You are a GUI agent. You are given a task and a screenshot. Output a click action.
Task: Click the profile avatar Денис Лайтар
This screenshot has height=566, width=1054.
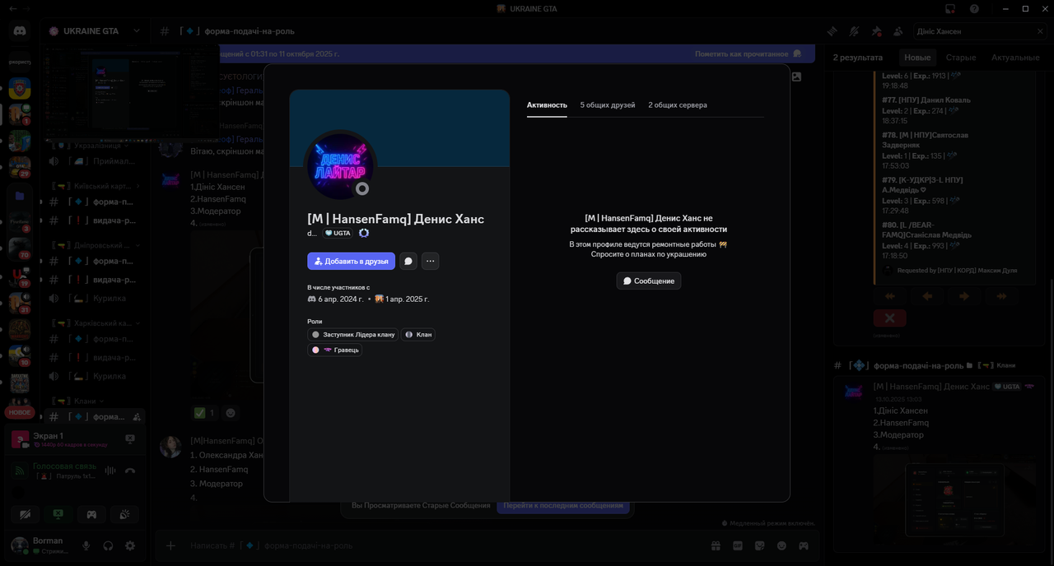point(341,165)
